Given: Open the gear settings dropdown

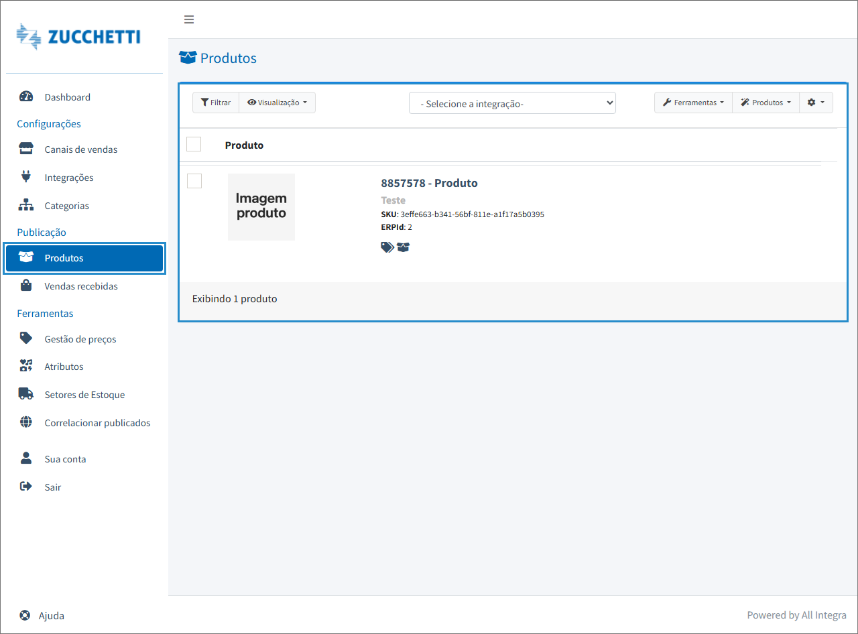Looking at the screenshot, I should pos(816,103).
